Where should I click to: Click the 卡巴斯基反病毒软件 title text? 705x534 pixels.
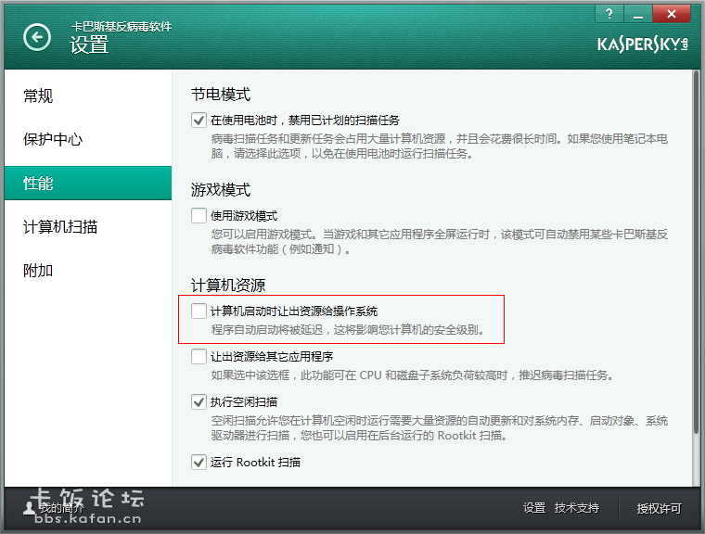(x=122, y=27)
